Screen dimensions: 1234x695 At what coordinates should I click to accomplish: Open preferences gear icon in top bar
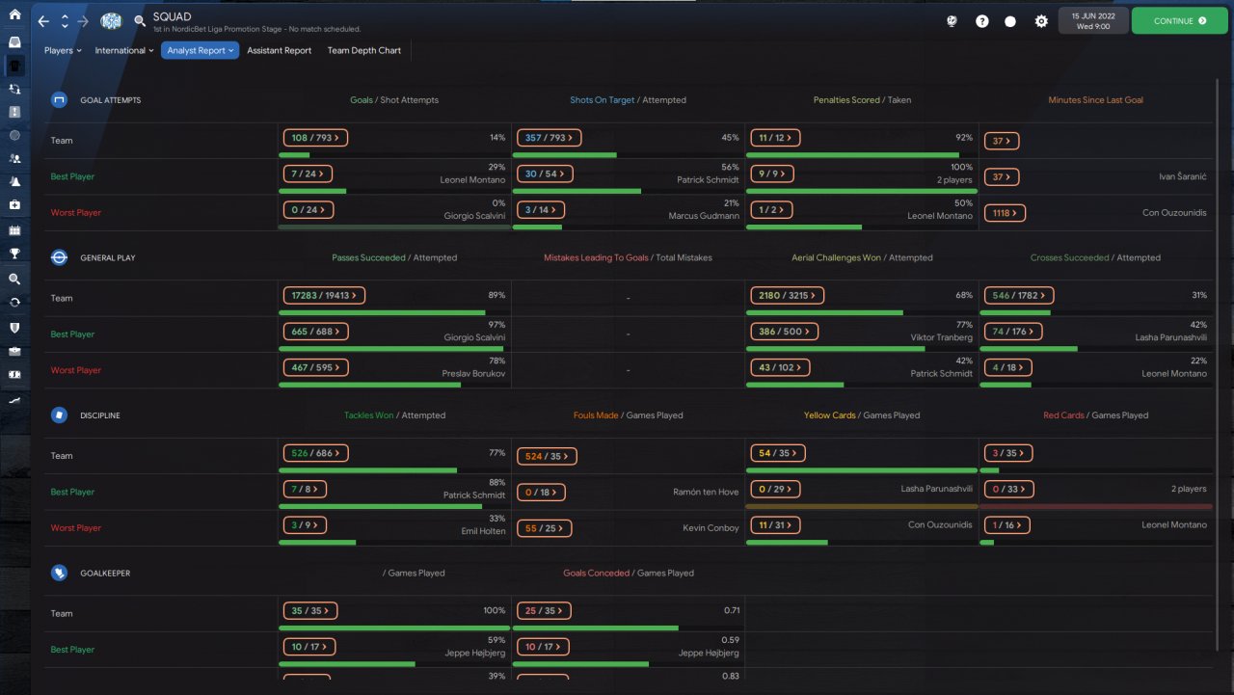(1041, 21)
